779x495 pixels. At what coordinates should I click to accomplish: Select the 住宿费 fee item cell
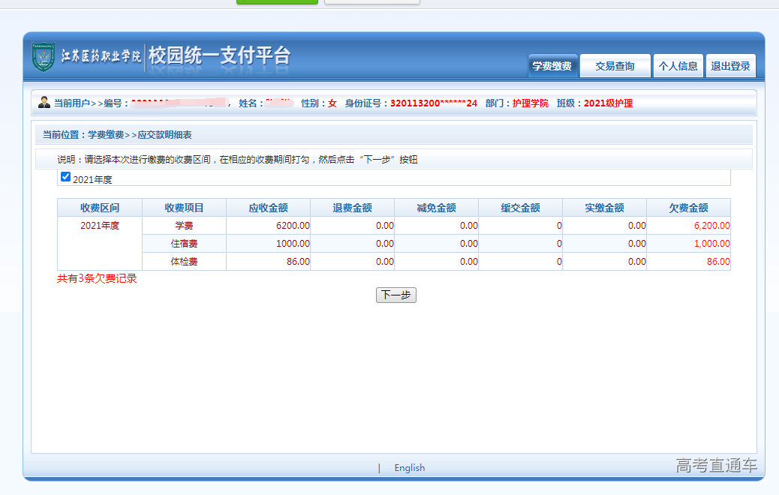point(184,244)
